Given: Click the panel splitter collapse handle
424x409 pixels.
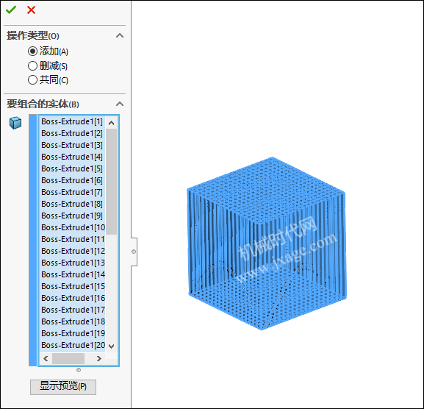Looking at the screenshot, I should click(134, 252).
